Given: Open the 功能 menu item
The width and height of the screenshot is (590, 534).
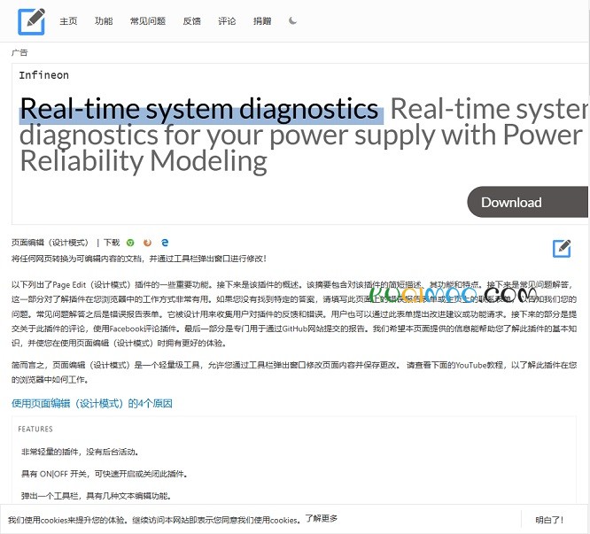Looking at the screenshot, I should pos(104,21).
